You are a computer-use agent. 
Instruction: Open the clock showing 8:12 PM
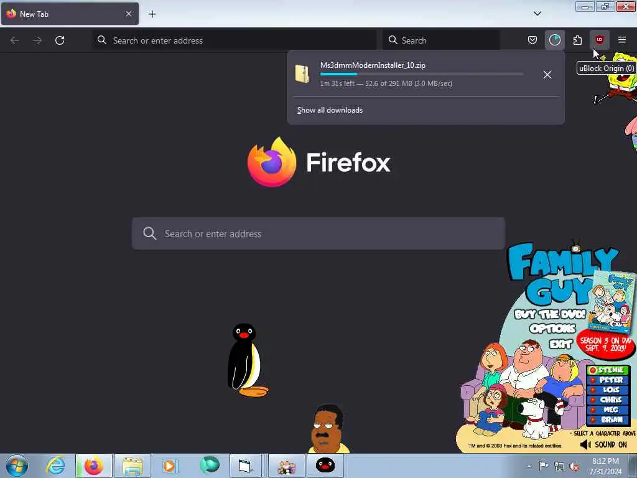coord(605,466)
